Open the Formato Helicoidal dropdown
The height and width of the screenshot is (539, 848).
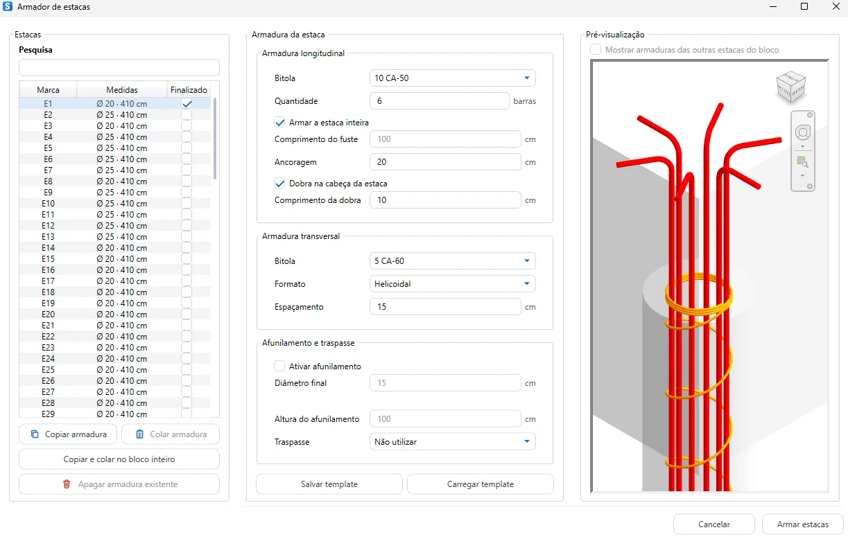453,283
